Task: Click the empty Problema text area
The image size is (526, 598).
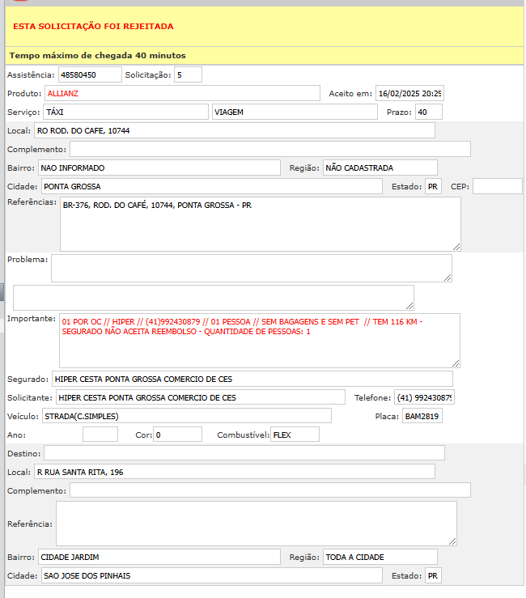Action: pyautogui.click(x=251, y=269)
